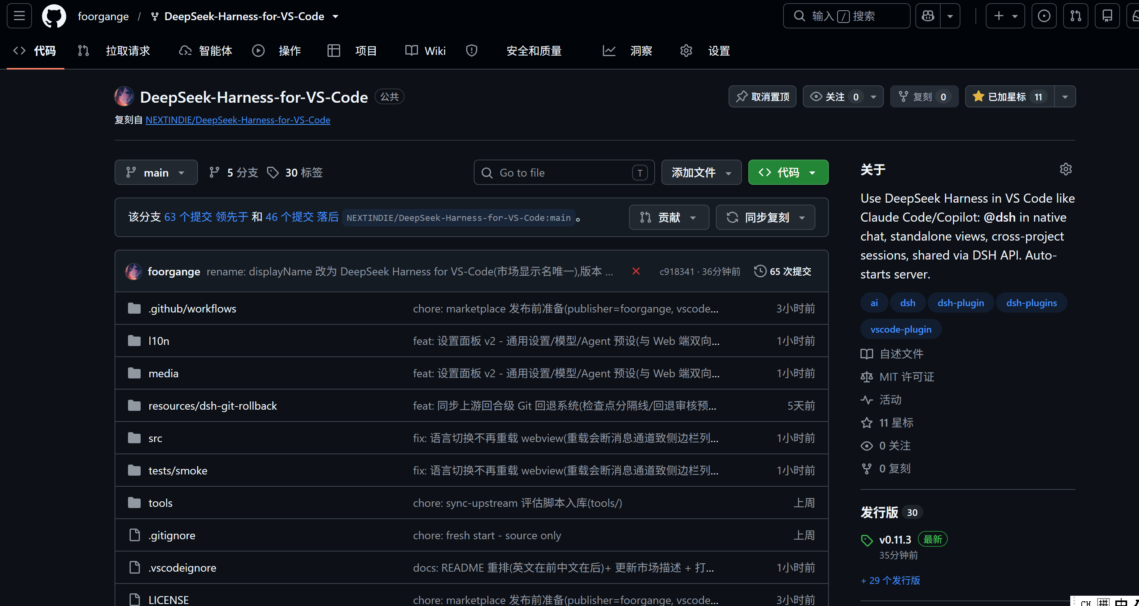This screenshot has width=1139, height=606.
Task: Click the Go to file search field
Action: click(x=564, y=172)
